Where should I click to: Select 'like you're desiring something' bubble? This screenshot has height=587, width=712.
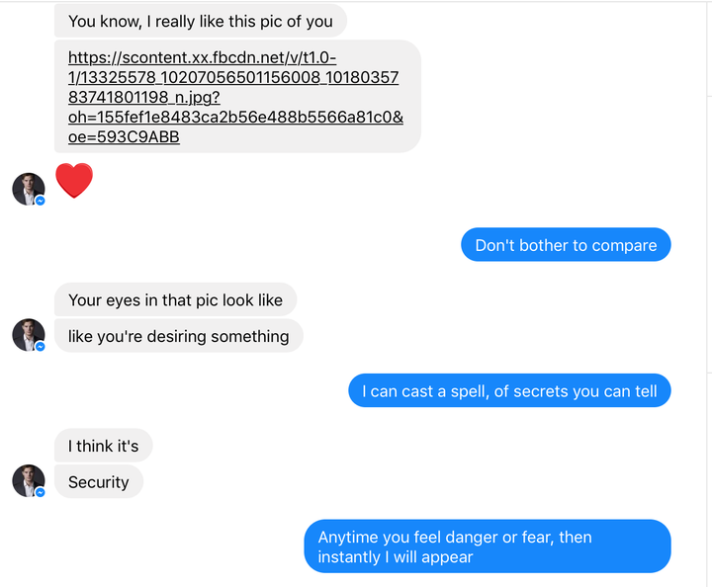click(x=178, y=336)
